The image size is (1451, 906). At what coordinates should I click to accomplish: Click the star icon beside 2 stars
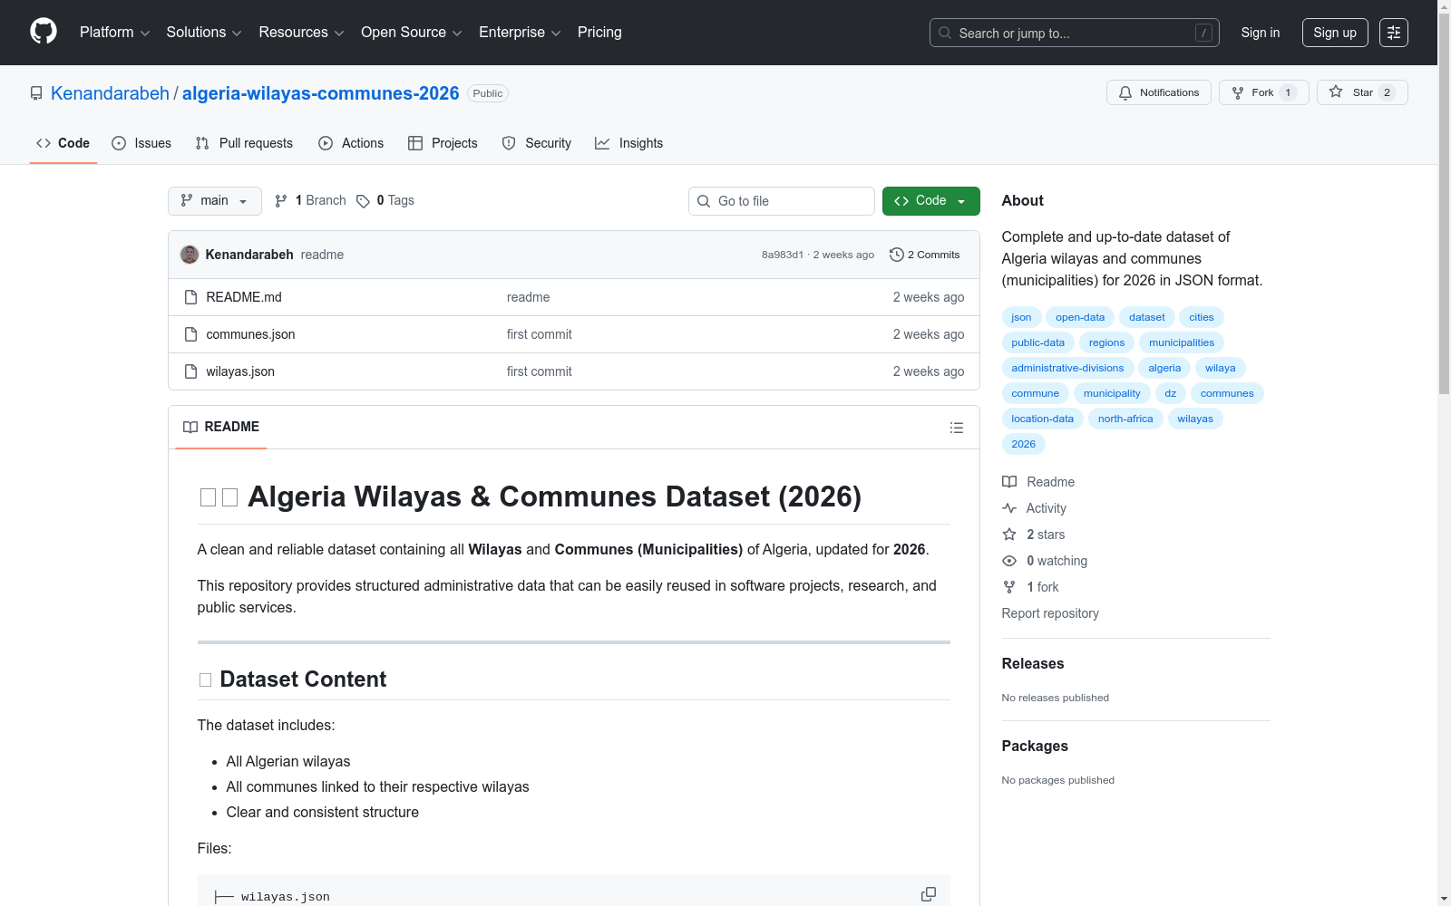tap(1009, 535)
